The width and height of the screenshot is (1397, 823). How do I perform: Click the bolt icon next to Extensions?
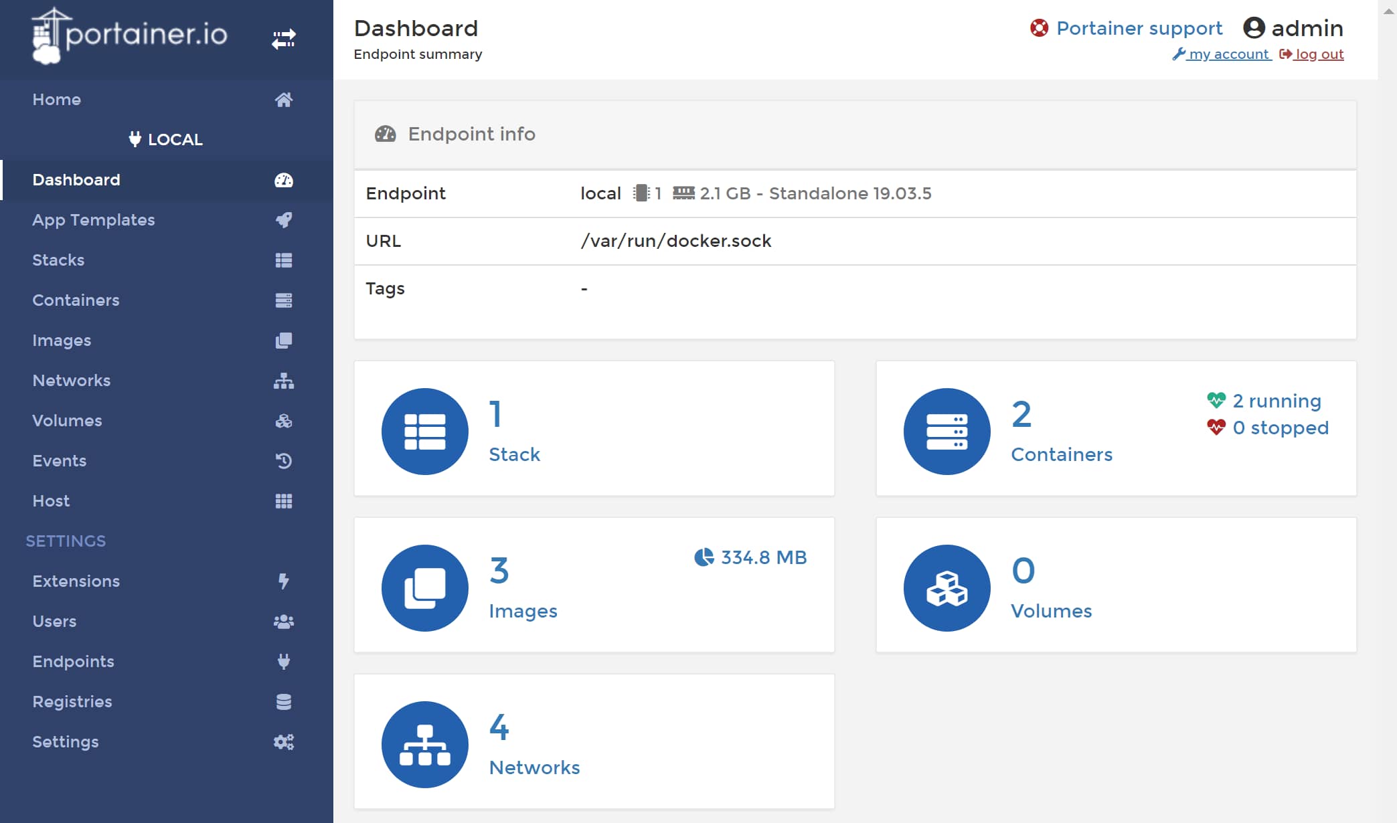[283, 581]
